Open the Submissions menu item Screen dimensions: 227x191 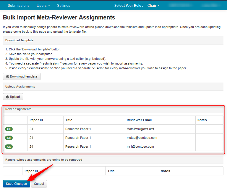click(19, 6)
